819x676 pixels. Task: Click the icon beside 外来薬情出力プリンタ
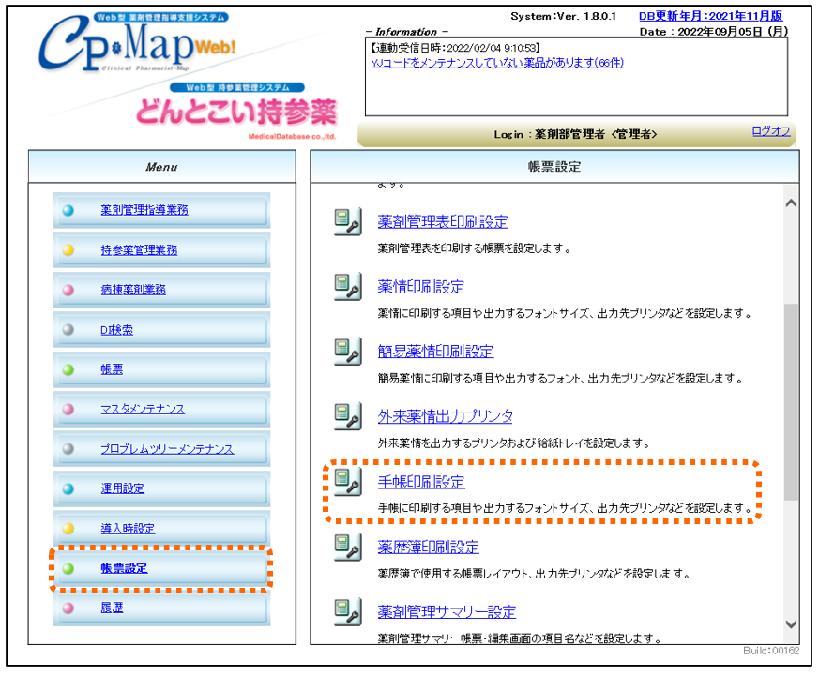pyautogui.click(x=348, y=416)
